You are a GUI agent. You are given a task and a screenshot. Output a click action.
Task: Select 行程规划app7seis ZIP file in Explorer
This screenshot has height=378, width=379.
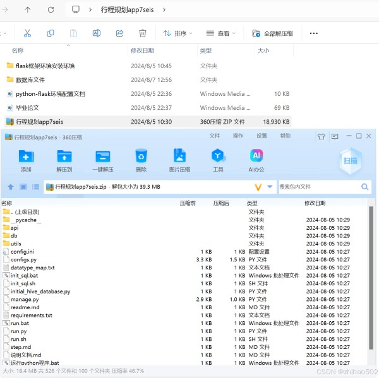point(148,122)
